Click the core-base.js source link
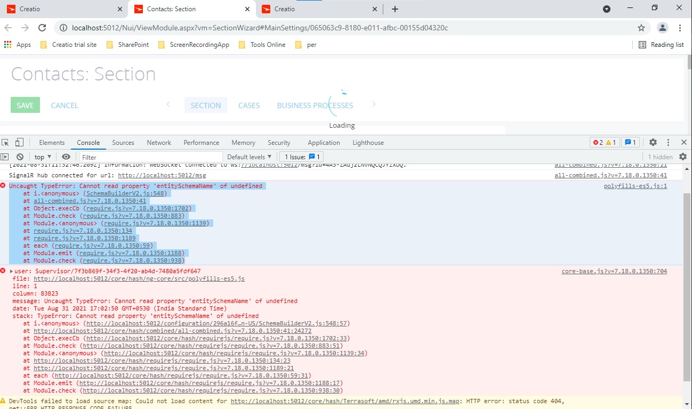Screen dimensions: 692x409 (614, 271)
